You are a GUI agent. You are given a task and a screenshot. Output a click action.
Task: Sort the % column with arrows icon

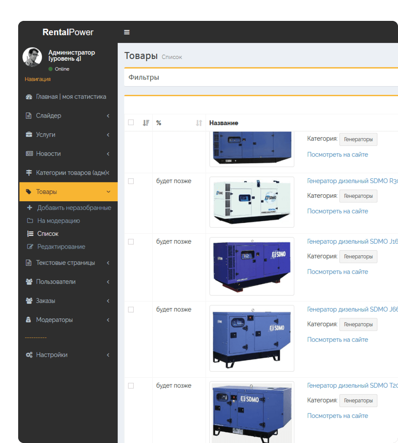click(x=199, y=123)
